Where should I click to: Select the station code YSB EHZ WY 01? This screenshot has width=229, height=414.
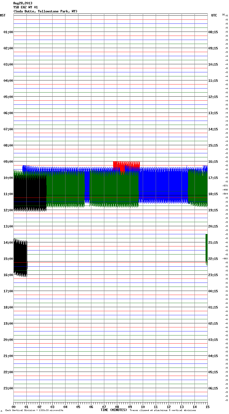pyautogui.click(x=26, y=7)
